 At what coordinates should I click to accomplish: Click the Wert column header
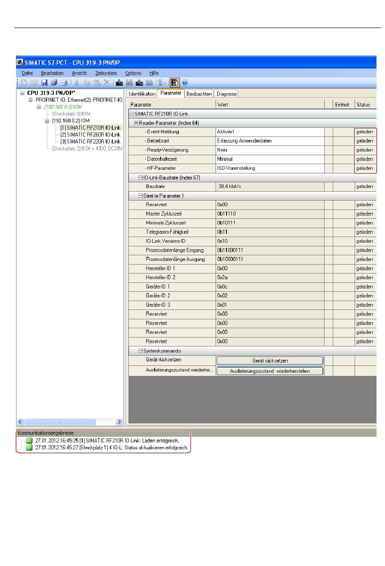tap(270, 105)
